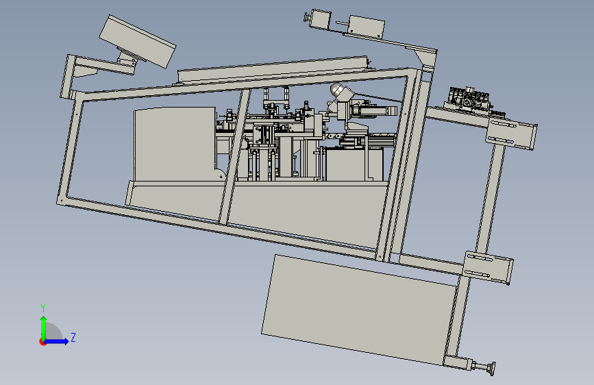Select the large cabinet block inside the frame
Image resolution: width=594 pixels, height=385 pixels.
tap(175, 144)
